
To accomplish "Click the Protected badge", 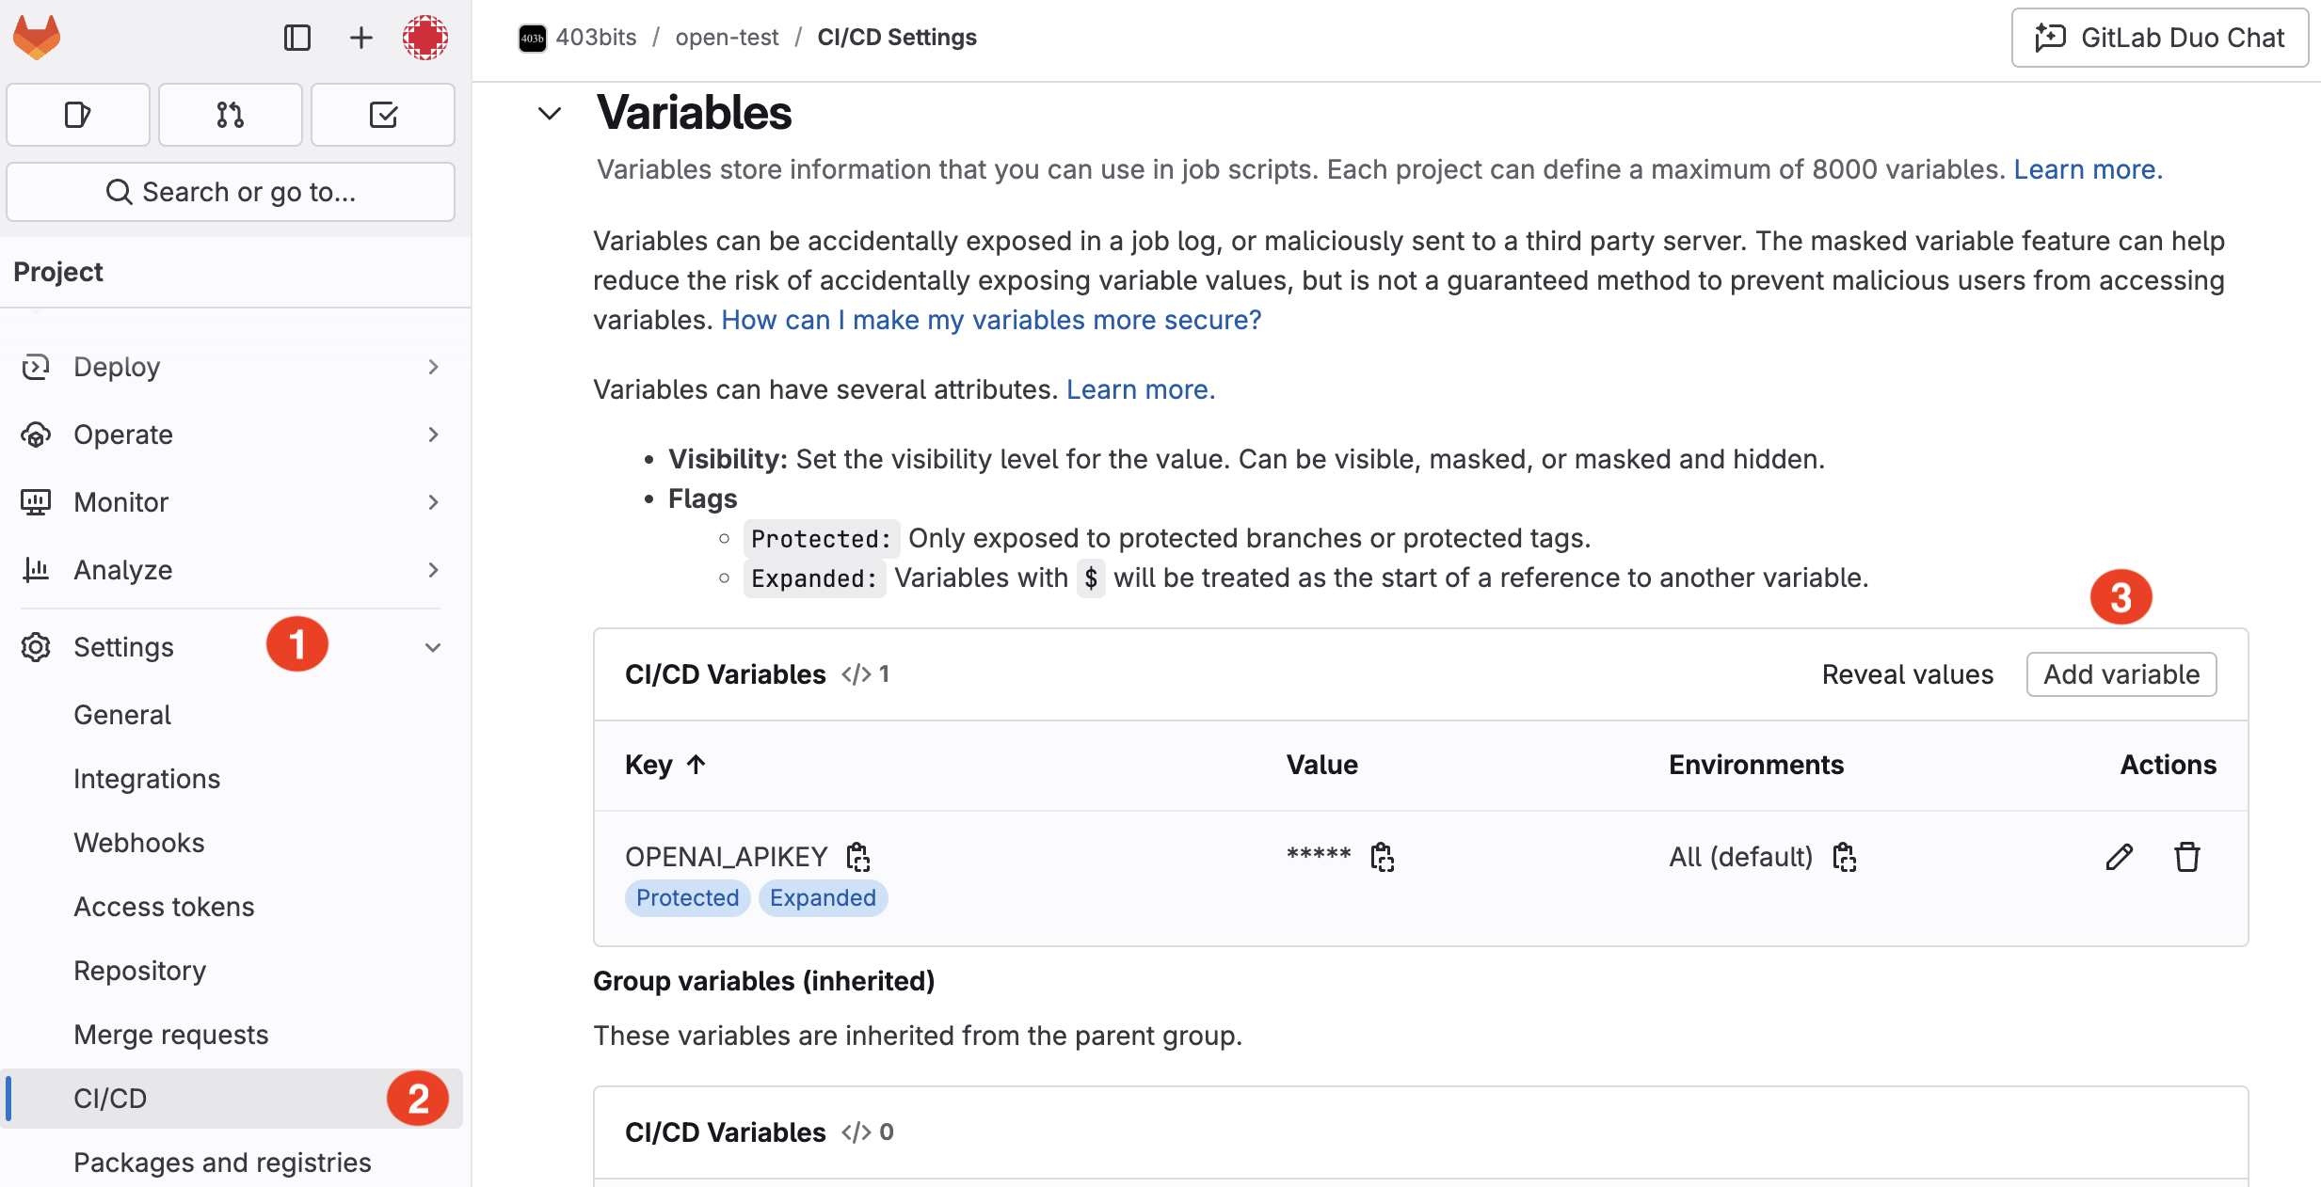I will (688, 898).
